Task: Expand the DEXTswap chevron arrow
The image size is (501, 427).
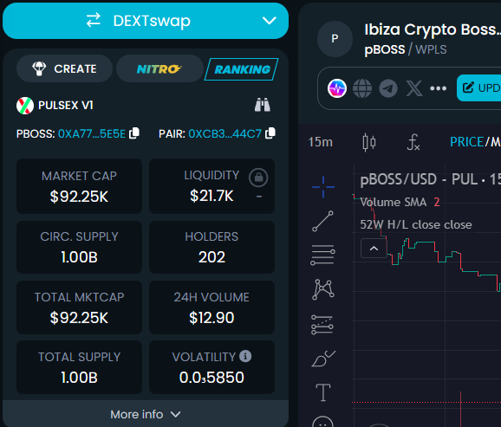Action: (269, 21)
